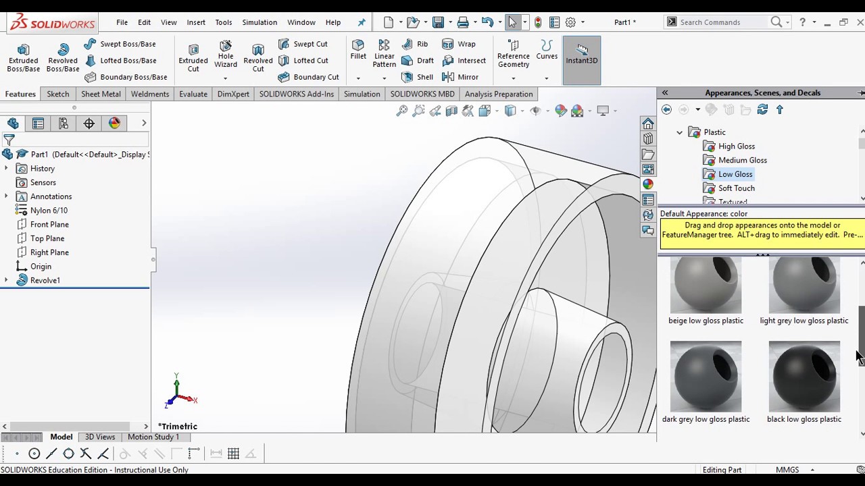The image size is (865, 486).
Task: Select the Intersect tool
Action: pyautogui.click(x=464, y=61)
